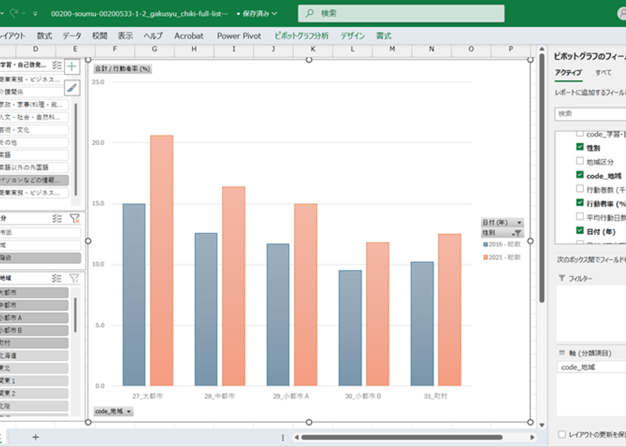Viewport: 626px width, 447px height.
Task: Uncheck the 行動者率 (%) field checkbox
Action: click(580, 203)
